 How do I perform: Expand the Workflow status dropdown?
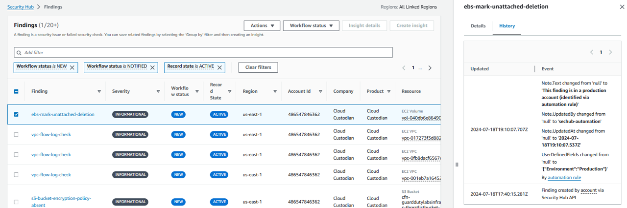311,25
